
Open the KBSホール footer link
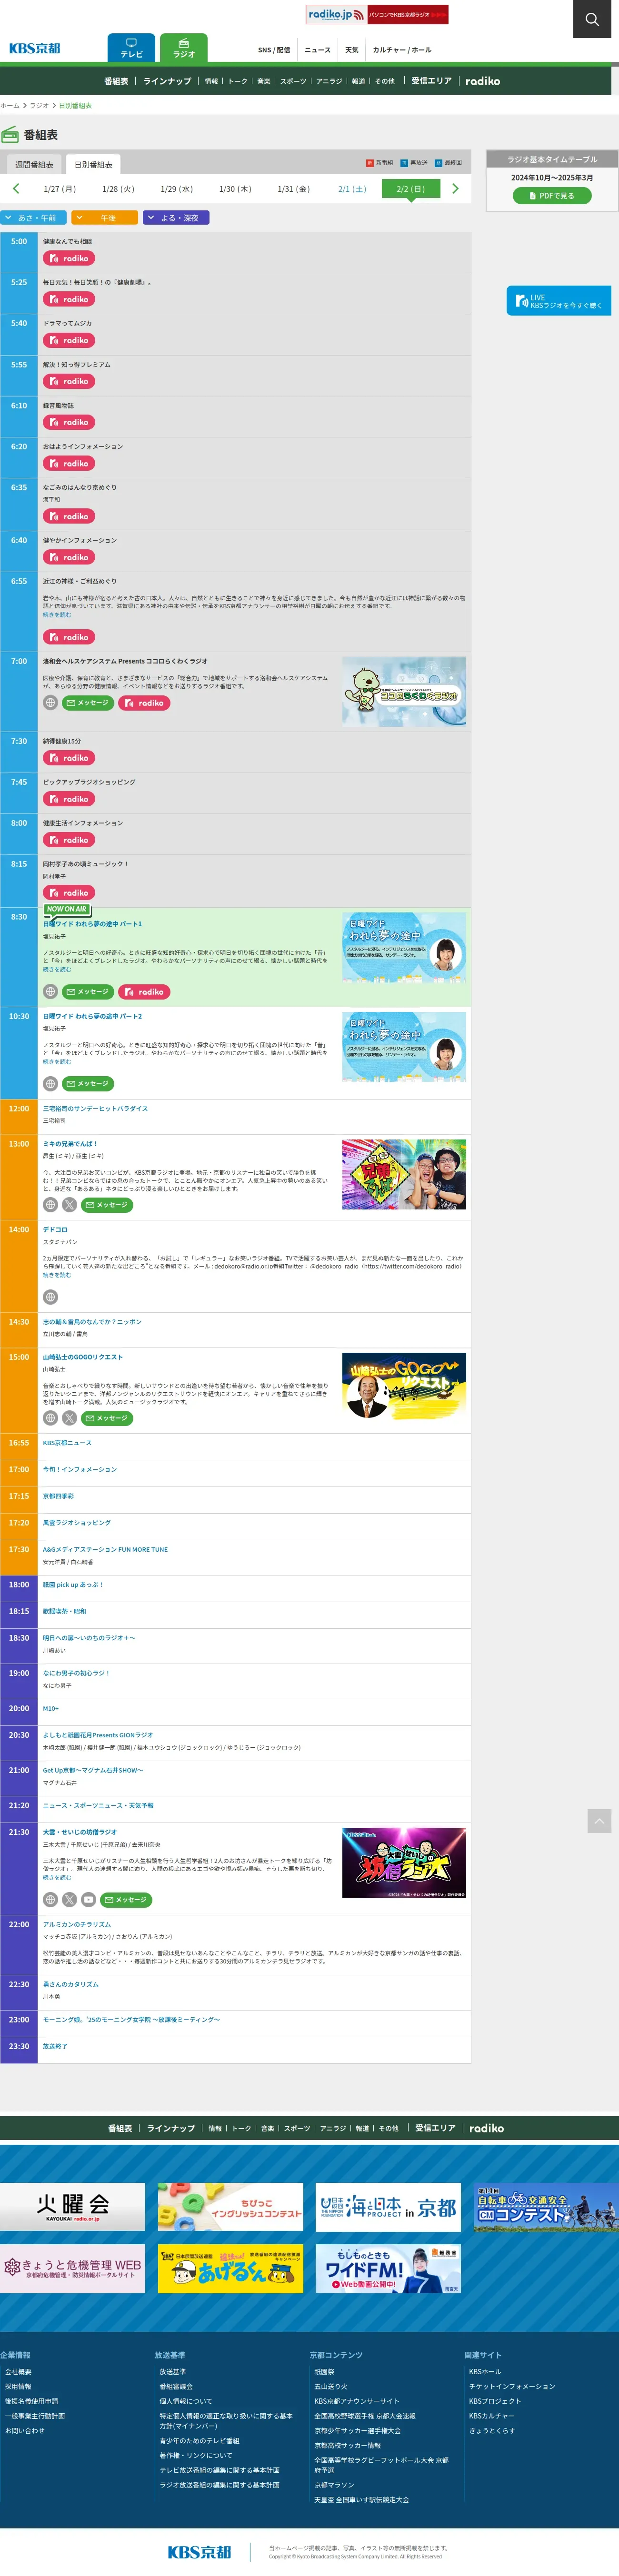tap(485, 2372)
